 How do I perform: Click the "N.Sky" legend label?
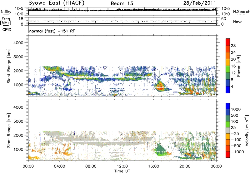click(6, 12)
